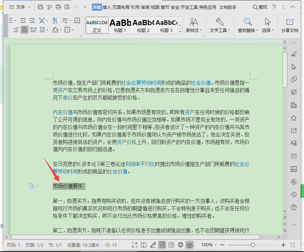Viewport: 304px width, 252px height.
Task: Follow the 利润率平均化 hyperlink in the document
Action: point(140,164)
